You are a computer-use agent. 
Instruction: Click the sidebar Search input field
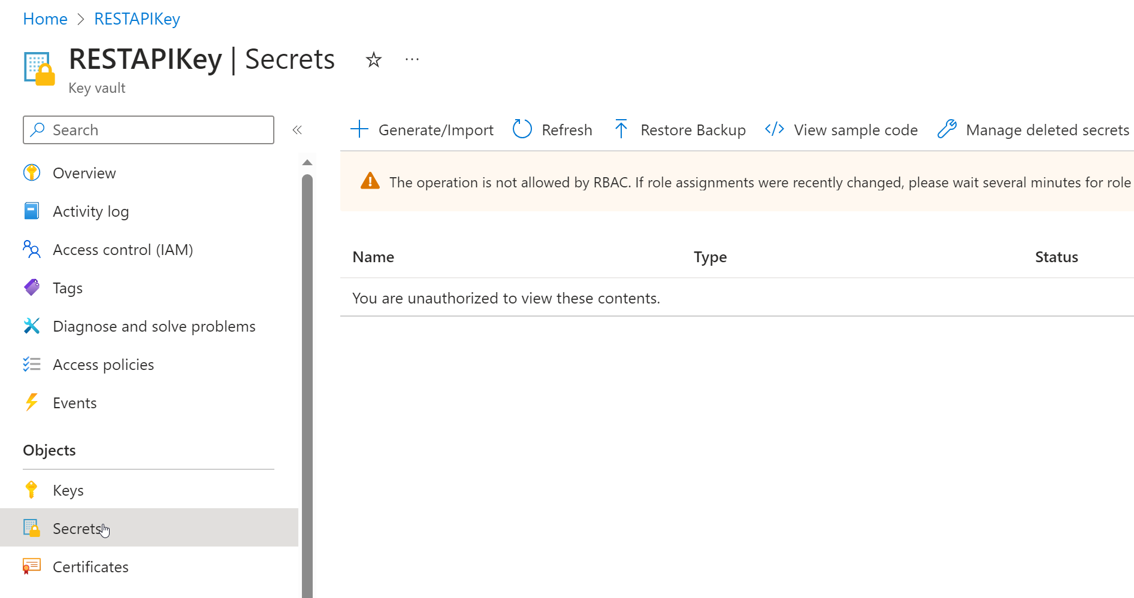point(148,130)
